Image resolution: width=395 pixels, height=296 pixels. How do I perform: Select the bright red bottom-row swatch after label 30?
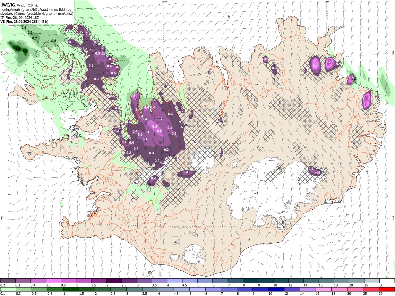[387, 290]
